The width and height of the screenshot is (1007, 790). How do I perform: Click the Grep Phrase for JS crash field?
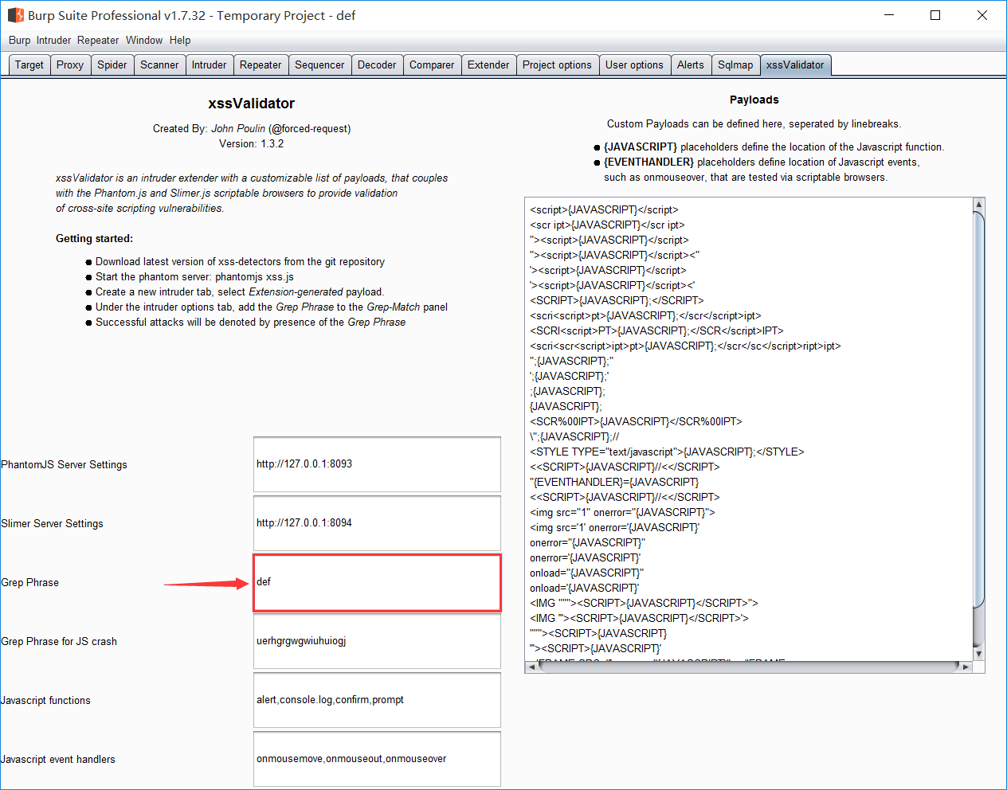(377, 641)
